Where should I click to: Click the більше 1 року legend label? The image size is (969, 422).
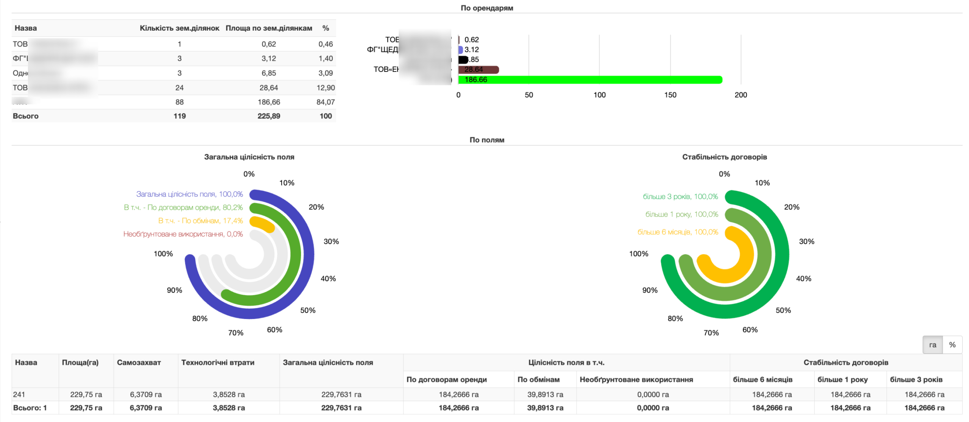tap(681, 214)
